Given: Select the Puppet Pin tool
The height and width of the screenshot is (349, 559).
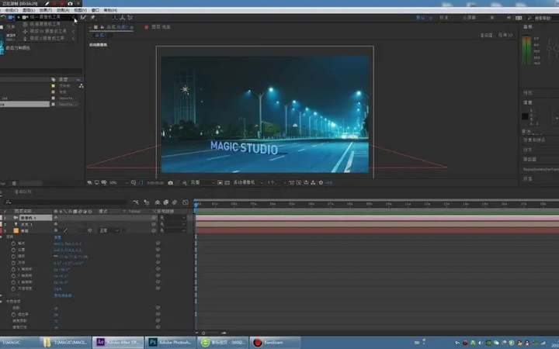Looking at the screenshot, I should (x=92, y=17).
